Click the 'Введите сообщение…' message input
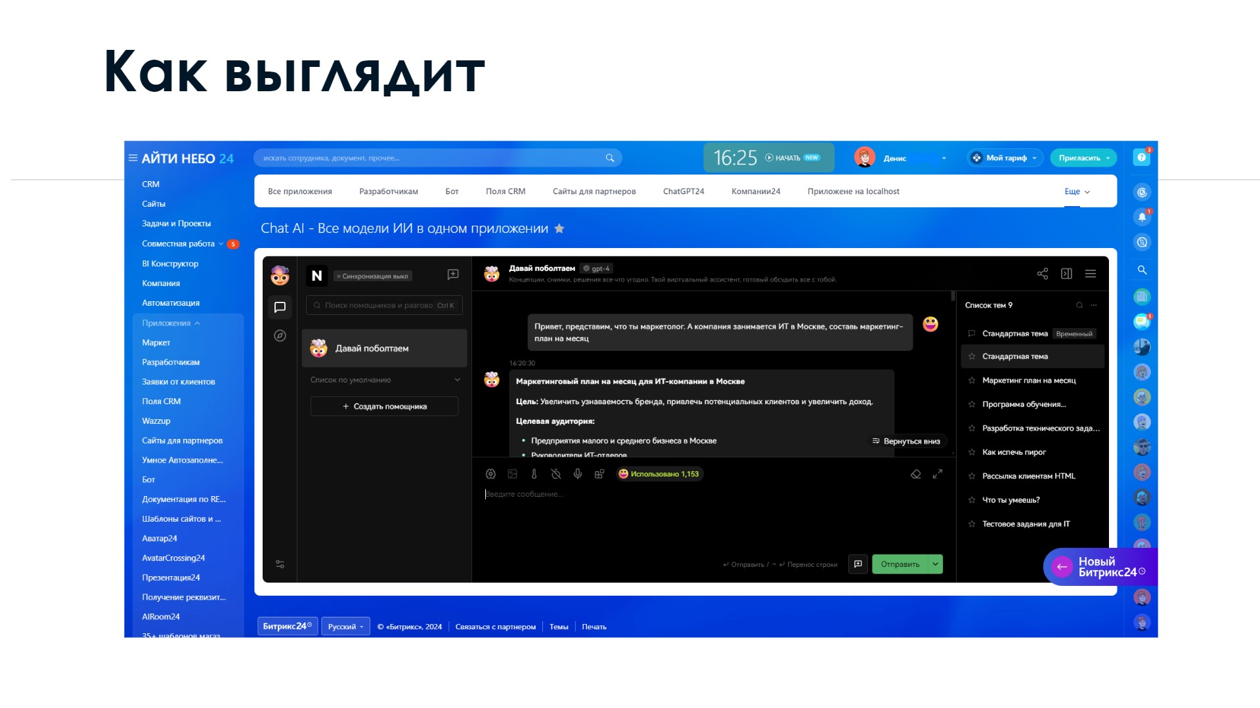Screen dimensions: 1260x708 tap(714, 518)
